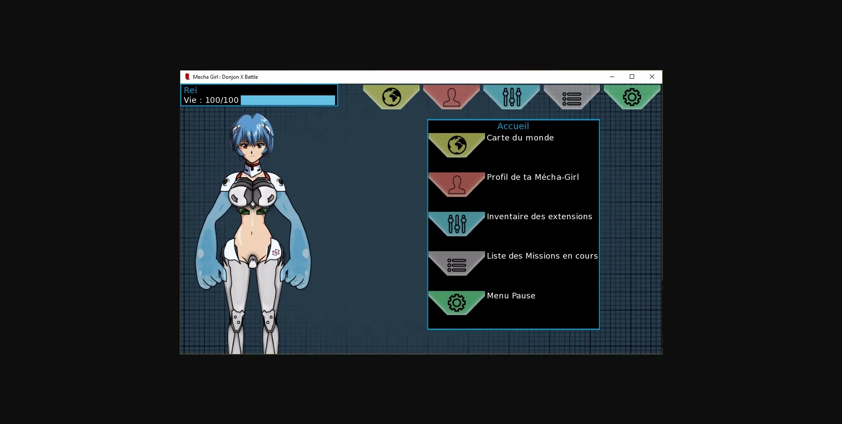Open Profil de ta Mécha-Girl
Image resolution: width=842 pixels, height=424 pixels.
[533, 177]
